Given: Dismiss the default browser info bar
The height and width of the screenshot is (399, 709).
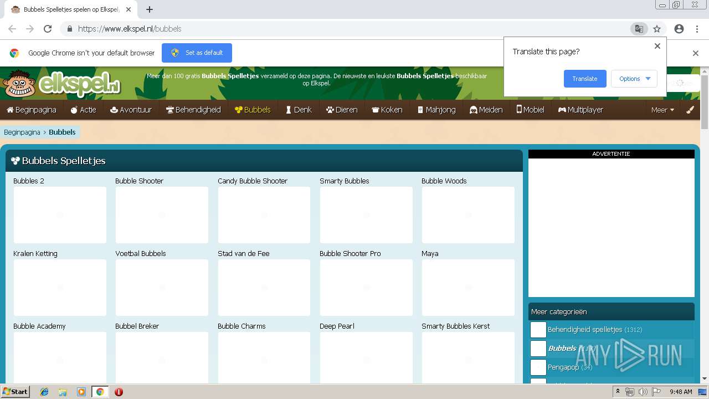Looking at the screenshot, I should 696,53.
